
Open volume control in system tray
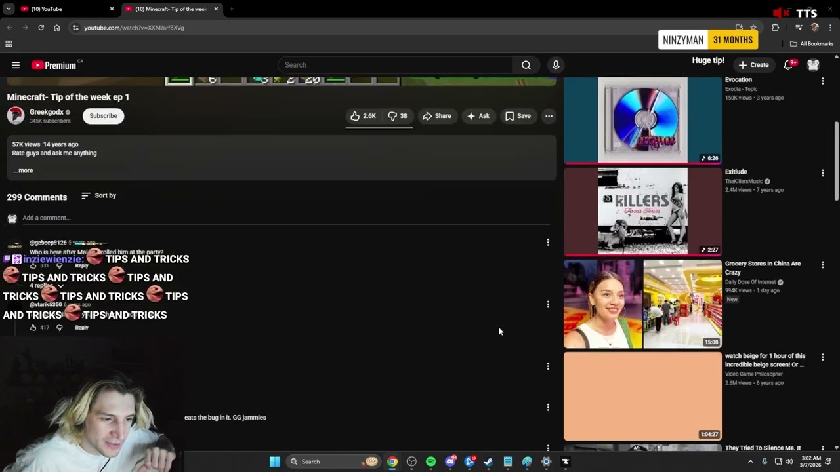789,462
